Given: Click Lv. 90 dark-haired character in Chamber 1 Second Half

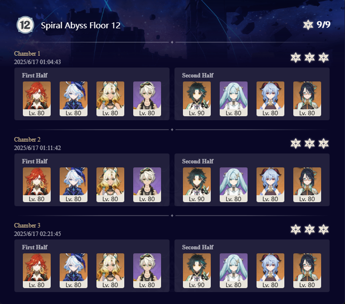Looking at the screenshot, I should point(197,99).
